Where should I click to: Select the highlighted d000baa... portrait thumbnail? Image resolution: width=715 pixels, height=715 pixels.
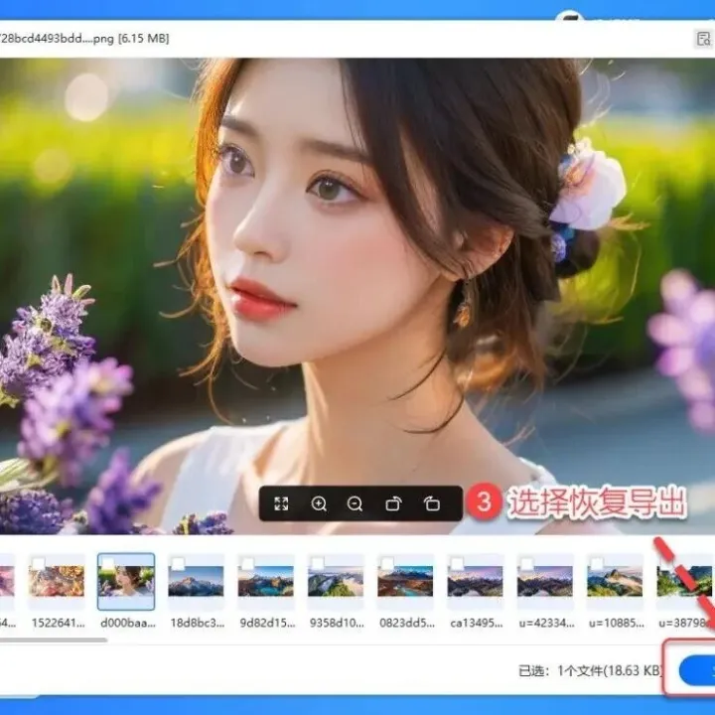[126, 581]
